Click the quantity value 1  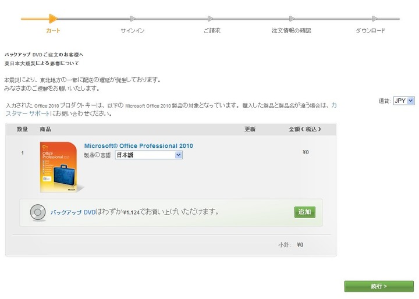pos(23,153)
